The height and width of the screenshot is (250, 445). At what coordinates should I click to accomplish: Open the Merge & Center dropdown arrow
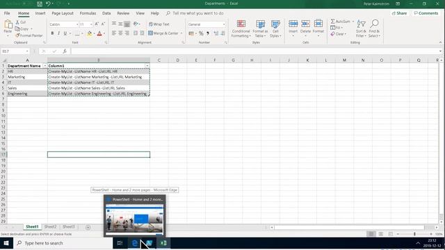(x=181, y=33)
